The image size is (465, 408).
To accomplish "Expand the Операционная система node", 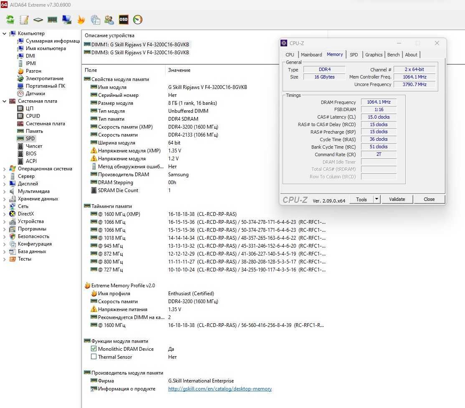I will click(x=5, y=169).
